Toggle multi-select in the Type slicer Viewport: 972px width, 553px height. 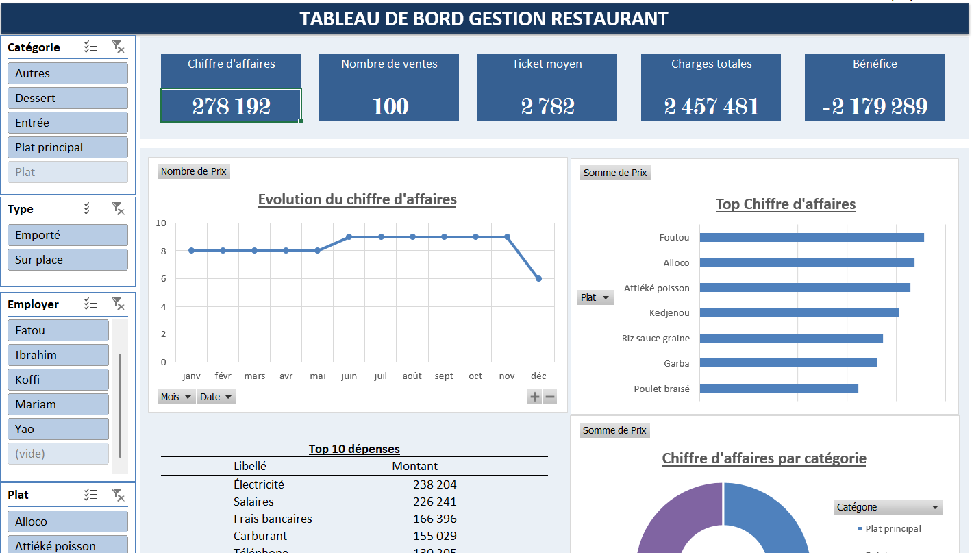91,208
